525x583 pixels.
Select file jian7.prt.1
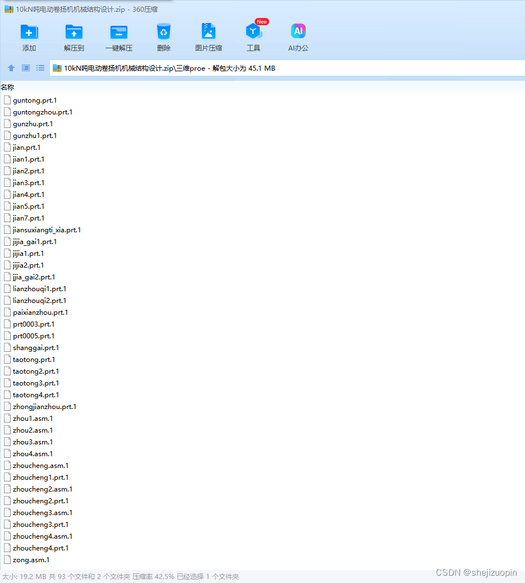click(24, 218)
